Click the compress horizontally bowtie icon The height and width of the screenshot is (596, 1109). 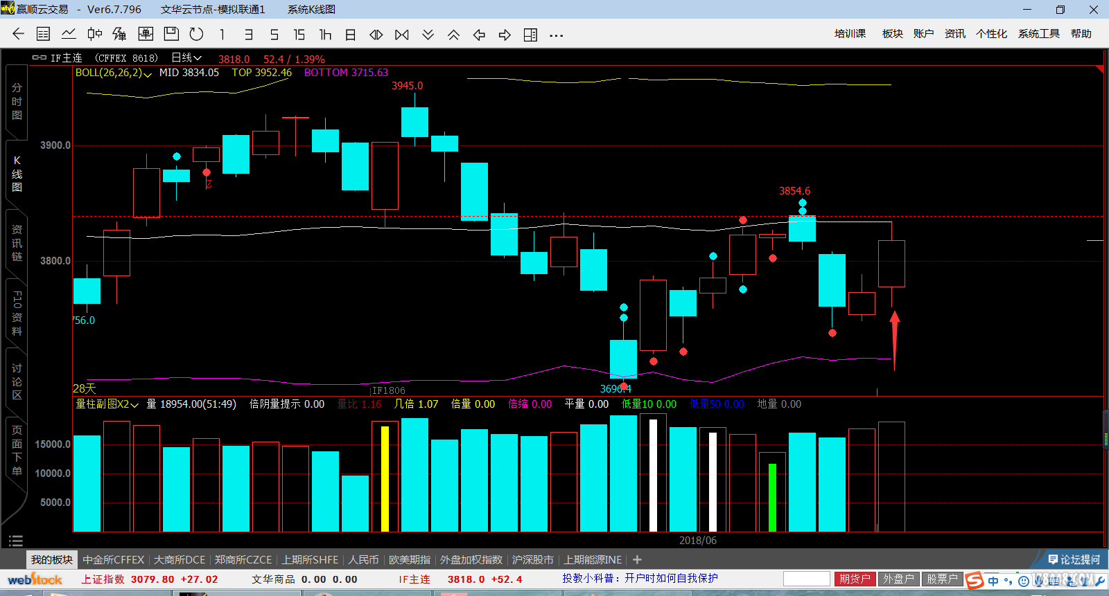402,35
